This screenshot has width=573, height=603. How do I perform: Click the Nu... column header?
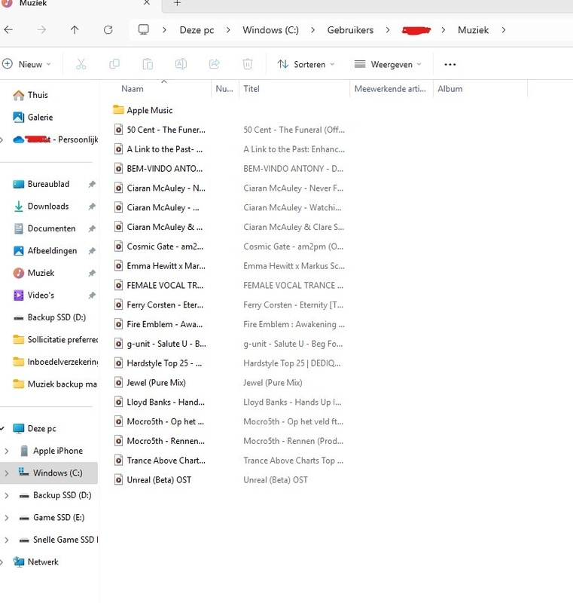point(224,89)
